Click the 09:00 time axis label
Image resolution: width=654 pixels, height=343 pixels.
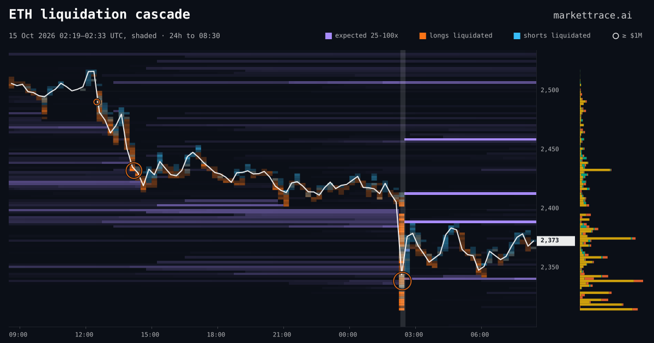coord(18,335)
